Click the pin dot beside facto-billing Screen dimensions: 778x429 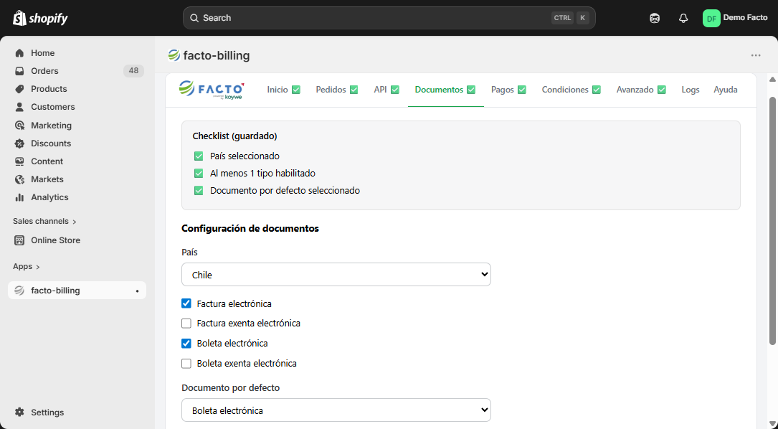click(138, 291)
